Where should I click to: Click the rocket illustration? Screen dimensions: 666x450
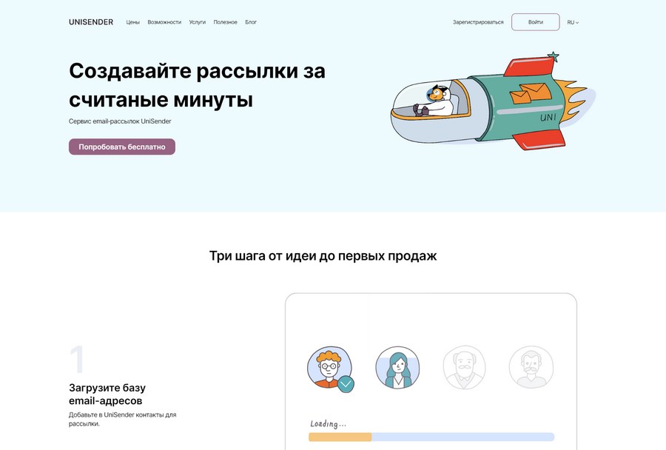tap(492, 104)
